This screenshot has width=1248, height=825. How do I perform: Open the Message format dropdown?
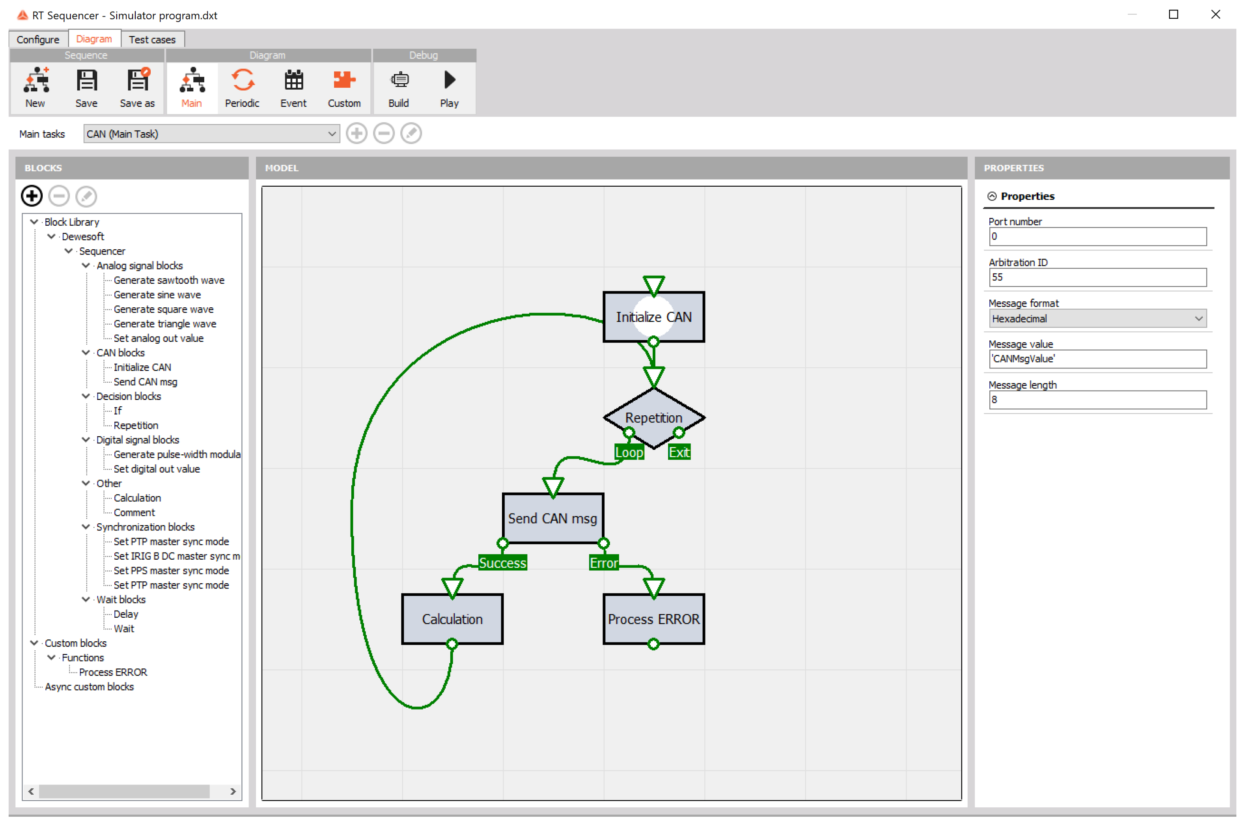(1097, 318)
